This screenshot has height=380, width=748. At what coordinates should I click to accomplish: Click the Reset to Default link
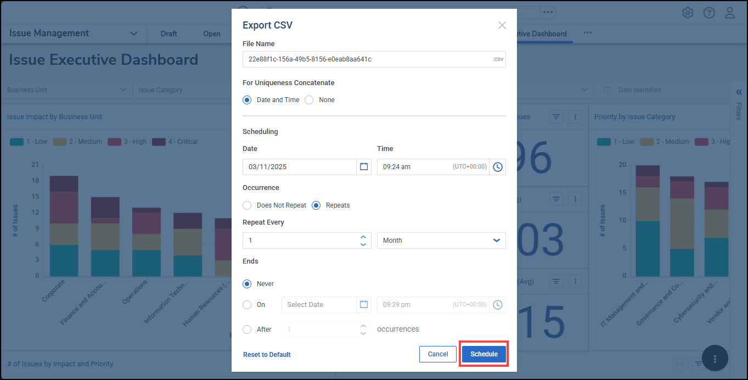click(267, 355)
